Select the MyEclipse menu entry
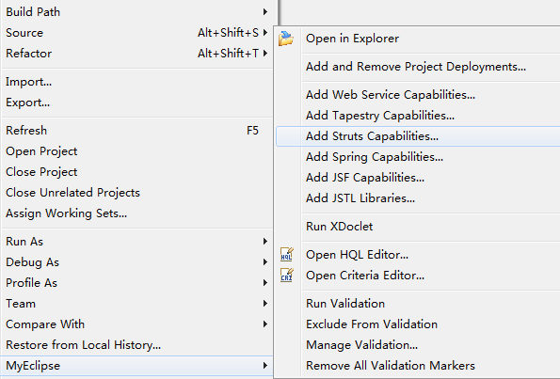The width and height of the screenshot is (560, 379). point(137,366)
